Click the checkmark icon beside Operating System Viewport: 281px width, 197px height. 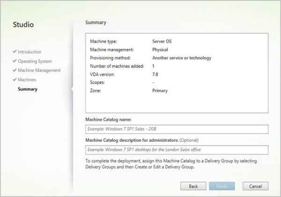coord(15,61)
